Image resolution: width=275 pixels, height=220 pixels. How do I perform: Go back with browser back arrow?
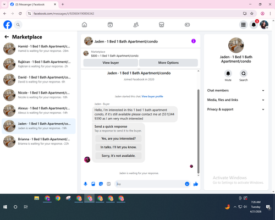(5, 14)
